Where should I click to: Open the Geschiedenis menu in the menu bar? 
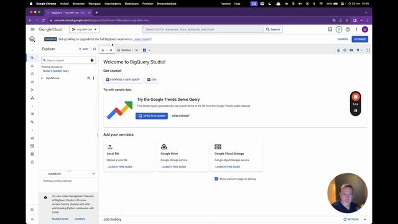(113, 4)
